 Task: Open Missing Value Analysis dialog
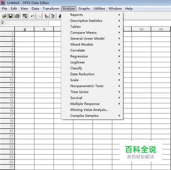point(92,110)
